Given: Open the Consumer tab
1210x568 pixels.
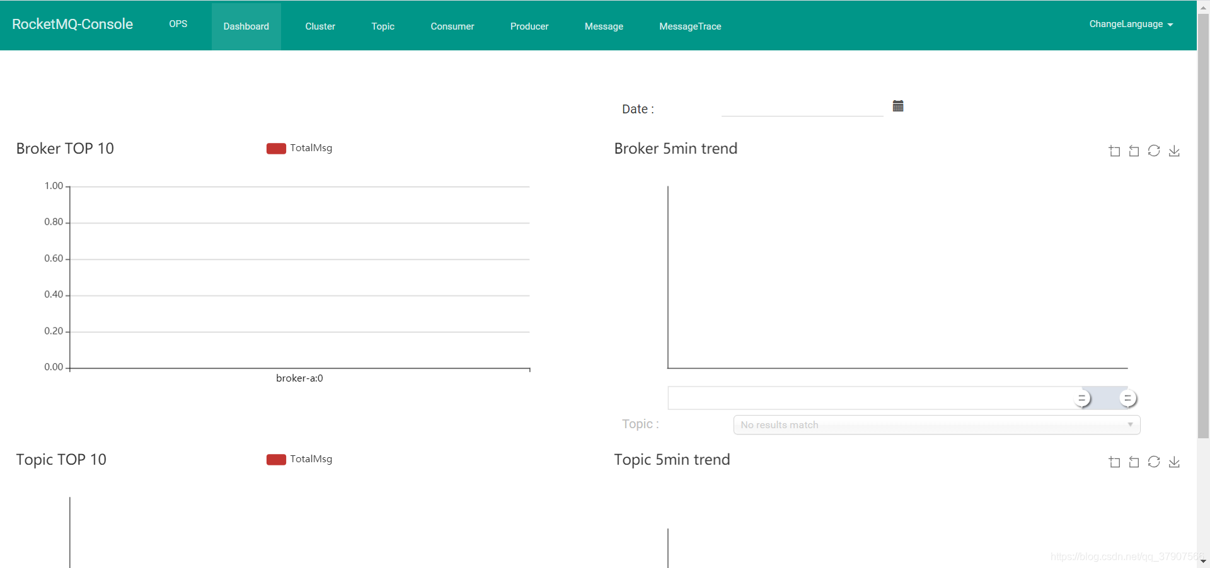Looking at the screenshot, I should (x=452, y=26).
